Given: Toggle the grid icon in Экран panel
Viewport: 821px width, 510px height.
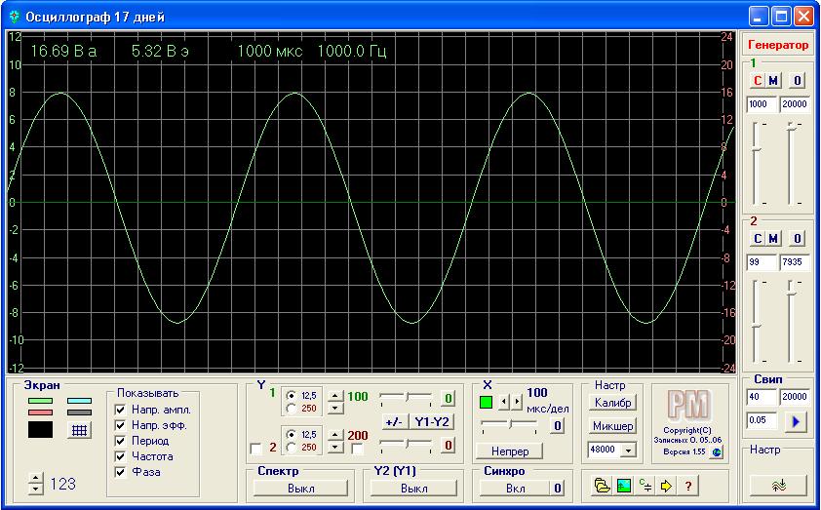Looking at the screenshot, I should click(79, 430).
